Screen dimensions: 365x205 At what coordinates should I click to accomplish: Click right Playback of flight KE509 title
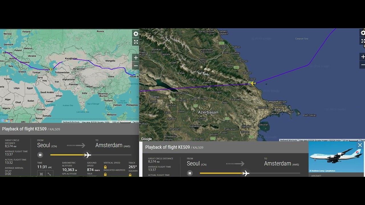[167, 147]
